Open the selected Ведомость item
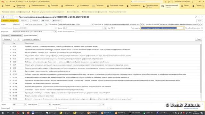 click(55, 32)
